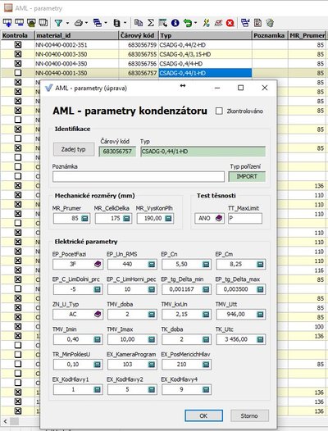This screenshot has height=431, width=328.
Task: Open dropdown arrow next to green undo
Action: [196, 24]
